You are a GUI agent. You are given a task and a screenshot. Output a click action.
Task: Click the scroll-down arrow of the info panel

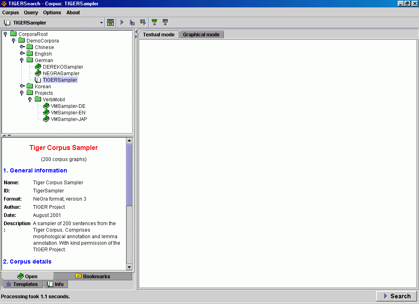(129, 267)
